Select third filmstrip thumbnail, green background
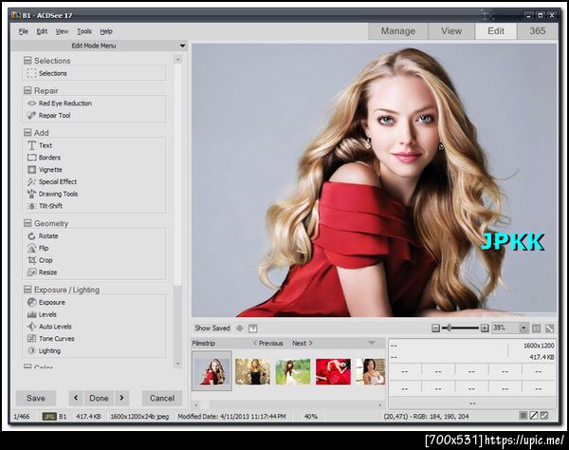 (293, 371)
